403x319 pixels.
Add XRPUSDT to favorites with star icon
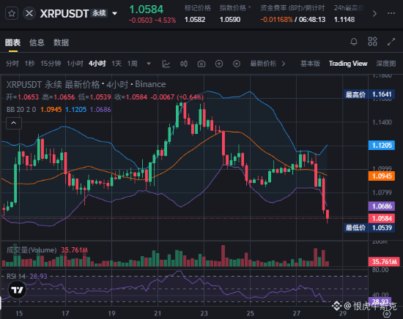(12, 13)
